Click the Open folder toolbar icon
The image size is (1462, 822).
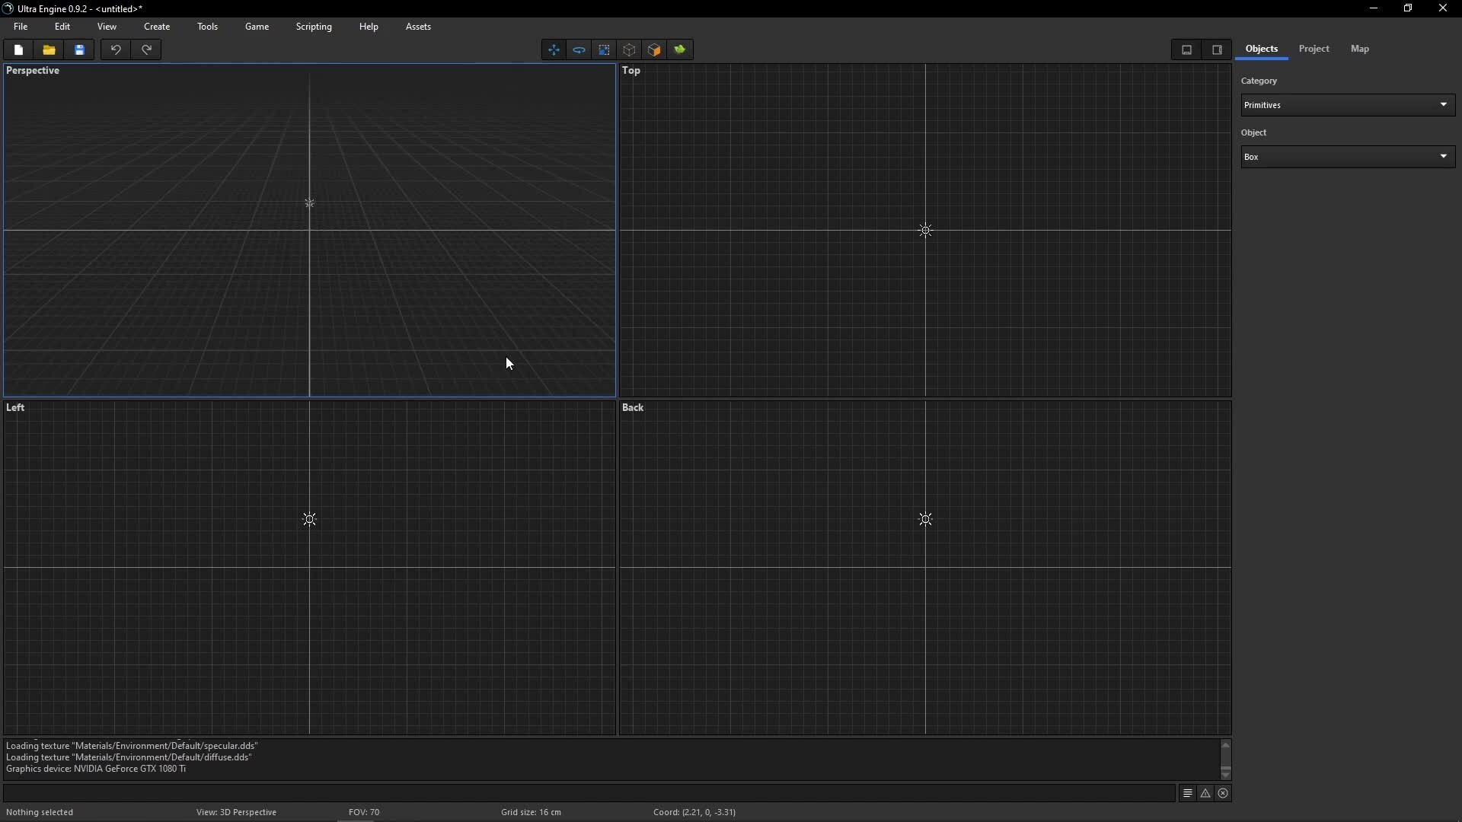[49, 50]
